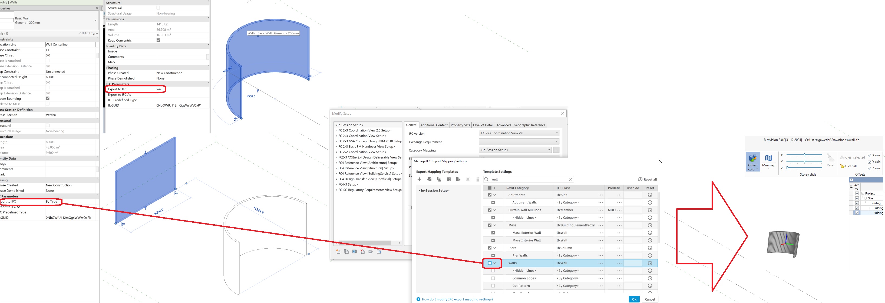
Task: Open the Level of Detail tab
Action: click(x=483, y=125)
